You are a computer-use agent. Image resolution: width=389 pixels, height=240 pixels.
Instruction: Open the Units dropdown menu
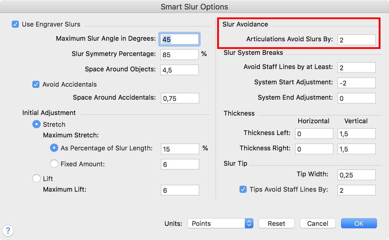220,223
